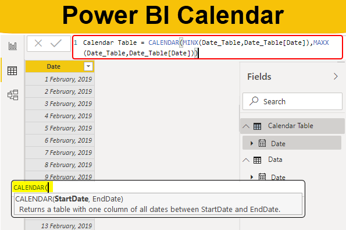Expand the Date hierarchy under Calendar Table
Viewport: 346px width, 230px height.
(x=252, y=143)
